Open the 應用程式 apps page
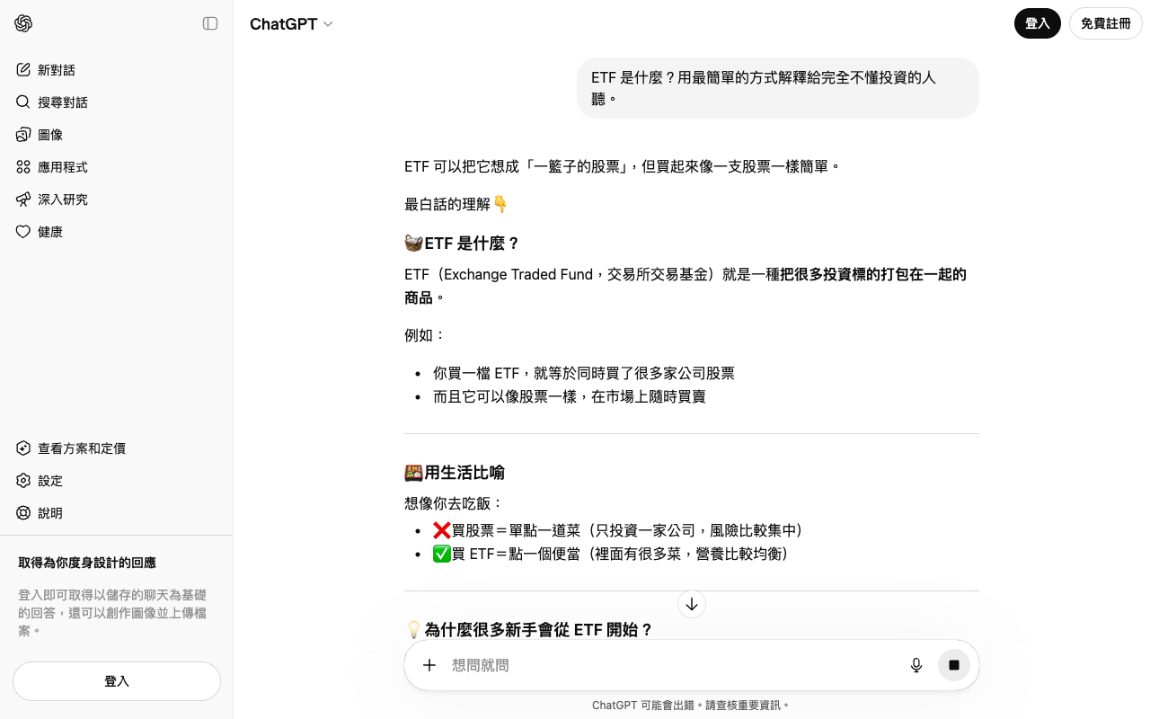This screenshot has width=1150, height=719. coord(63,167)
